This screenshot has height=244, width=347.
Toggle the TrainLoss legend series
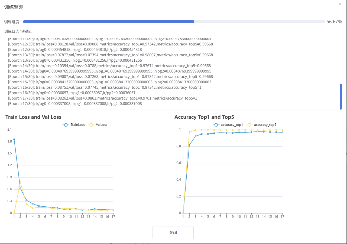74,125
